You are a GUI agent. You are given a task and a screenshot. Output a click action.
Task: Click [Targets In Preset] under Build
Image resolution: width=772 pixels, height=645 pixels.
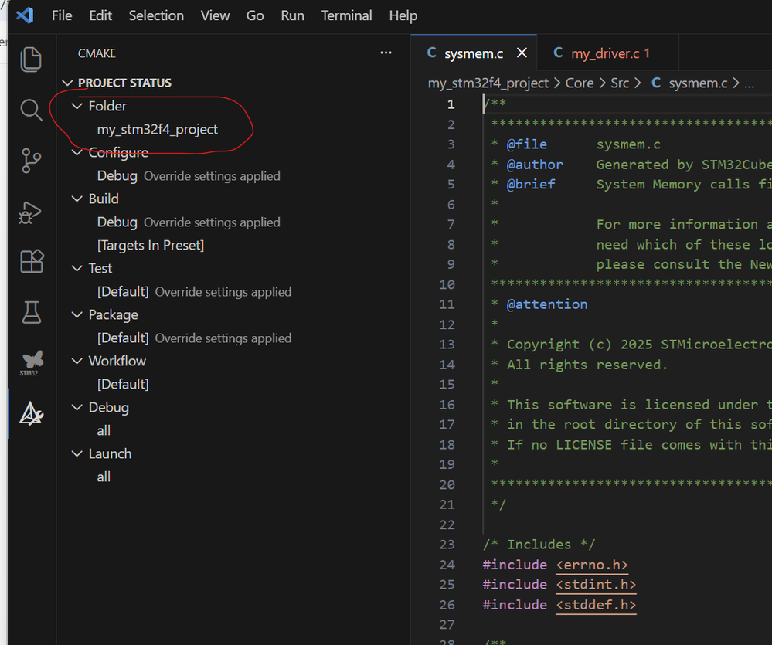[151, 245]
